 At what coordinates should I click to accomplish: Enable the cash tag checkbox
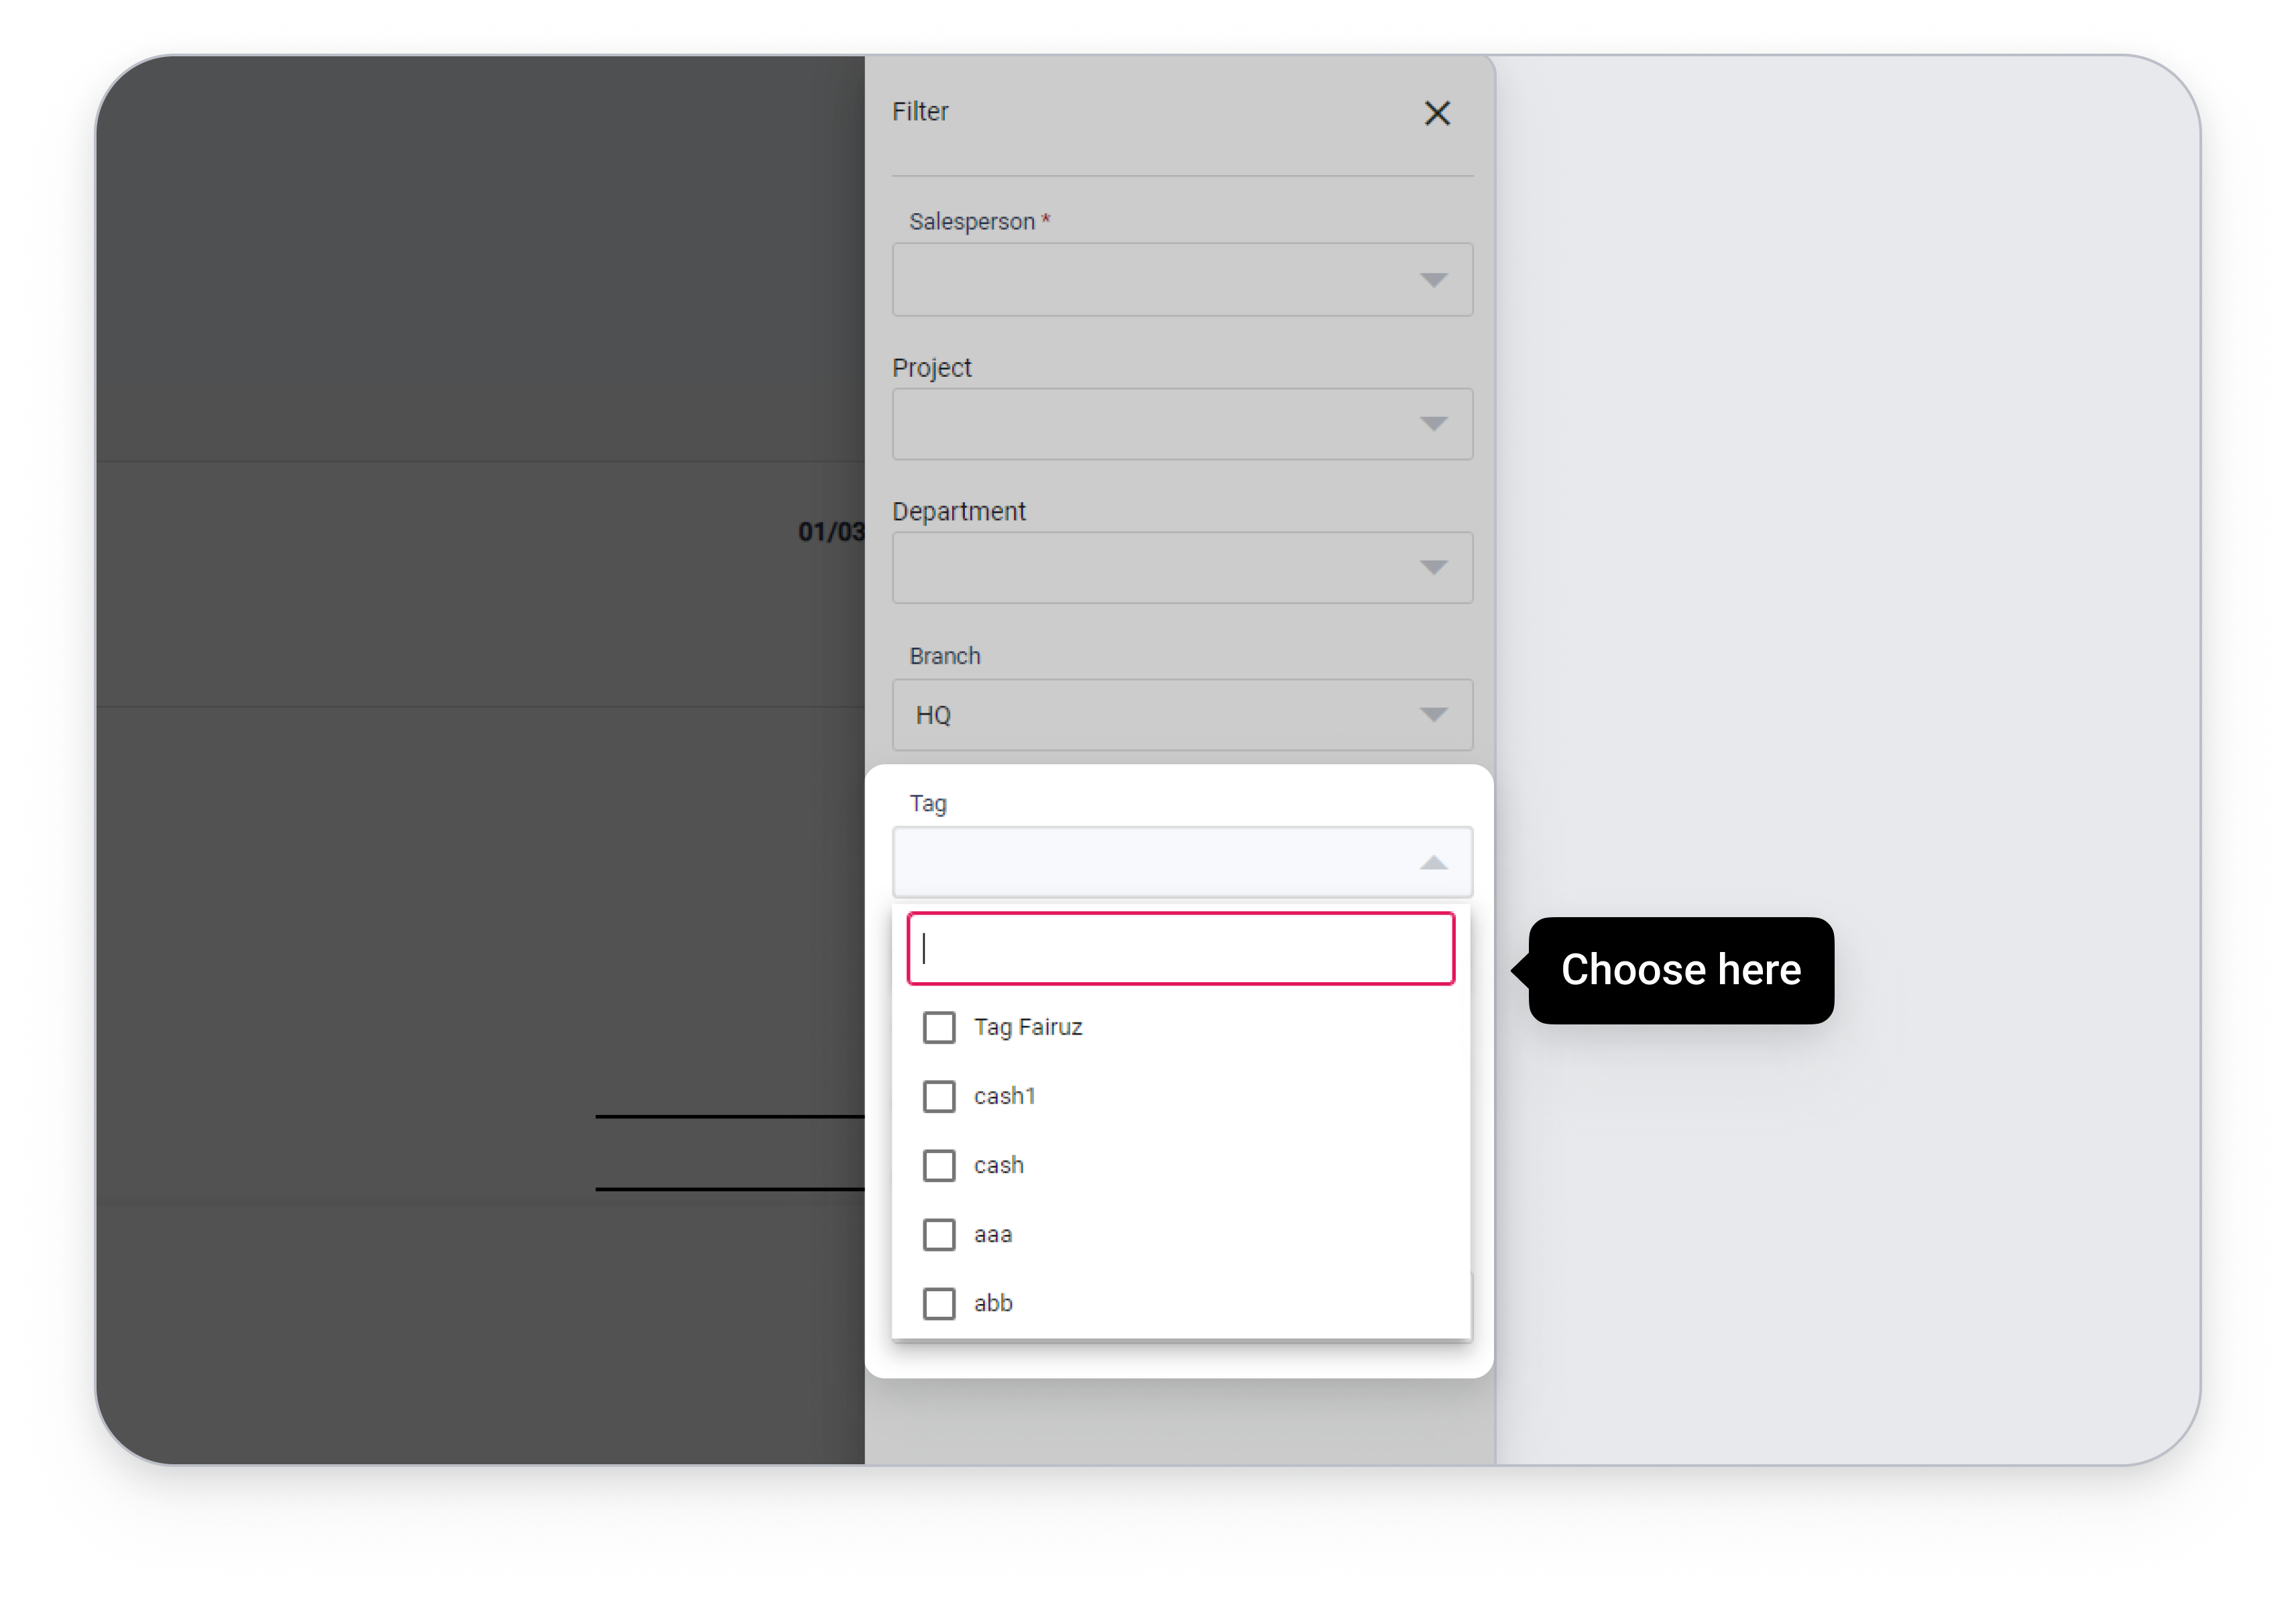click(938, 1165)
